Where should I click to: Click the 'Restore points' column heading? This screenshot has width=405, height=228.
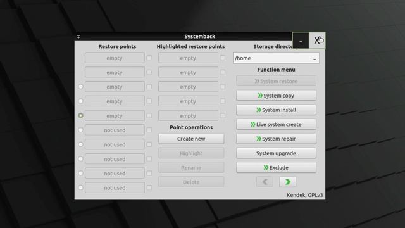coord(117,46)
